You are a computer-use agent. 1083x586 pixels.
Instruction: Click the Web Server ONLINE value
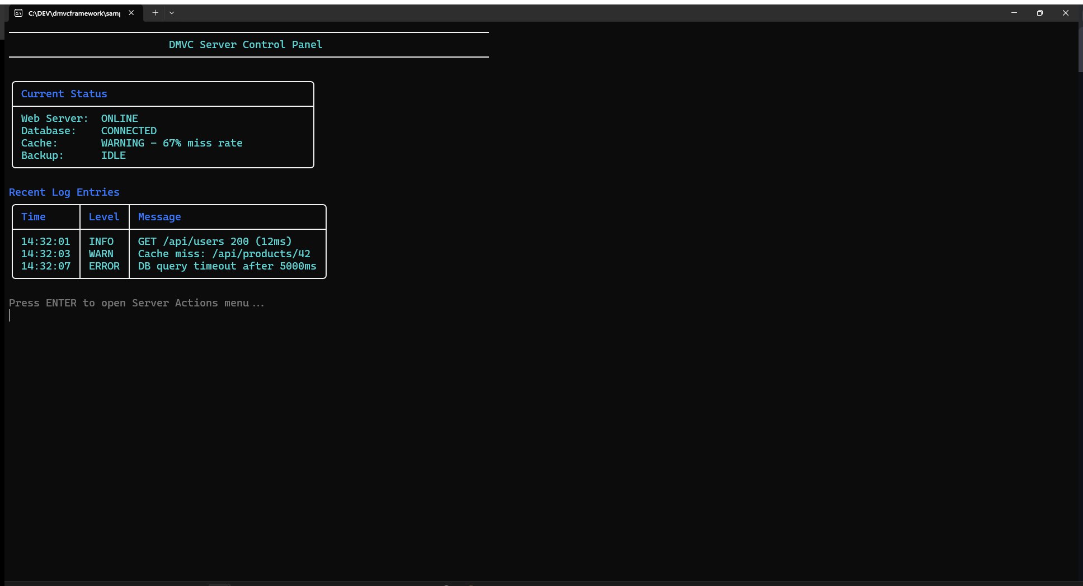pyautogui.click(x=120, y=119)
